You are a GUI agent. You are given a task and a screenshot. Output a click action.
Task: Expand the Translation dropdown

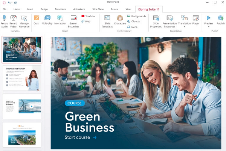(x=184, y=27)
